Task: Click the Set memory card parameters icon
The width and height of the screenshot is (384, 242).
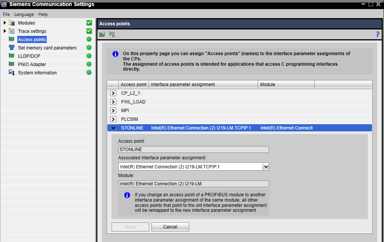Action: (12, 48)
